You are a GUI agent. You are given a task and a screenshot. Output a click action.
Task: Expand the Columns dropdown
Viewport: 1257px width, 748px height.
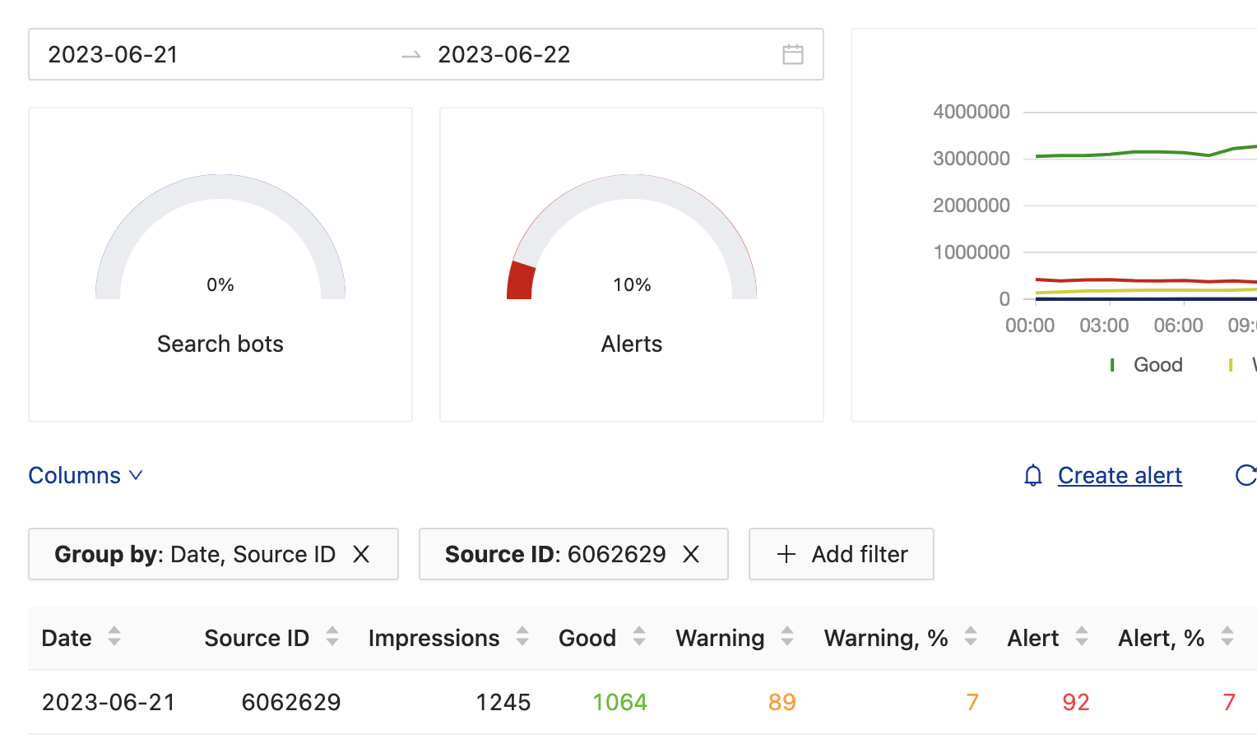coord(86,475)
